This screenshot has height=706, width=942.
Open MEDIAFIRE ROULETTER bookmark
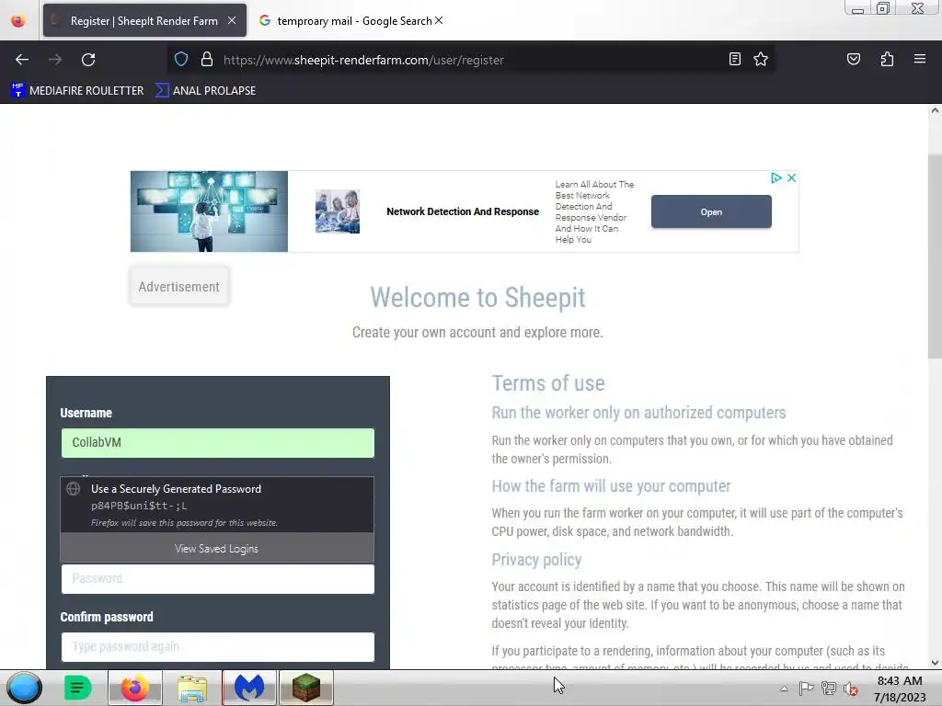coord(78,91)
